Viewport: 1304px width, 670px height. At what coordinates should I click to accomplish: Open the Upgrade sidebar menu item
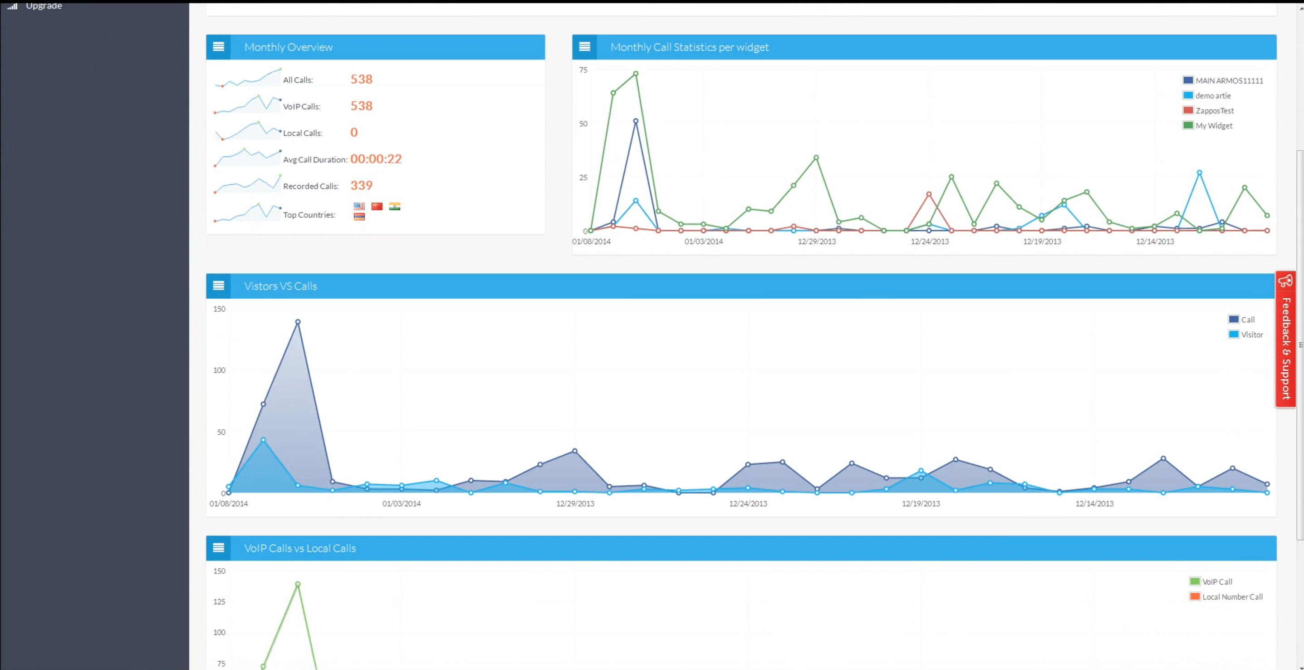(x=44, y=6)
